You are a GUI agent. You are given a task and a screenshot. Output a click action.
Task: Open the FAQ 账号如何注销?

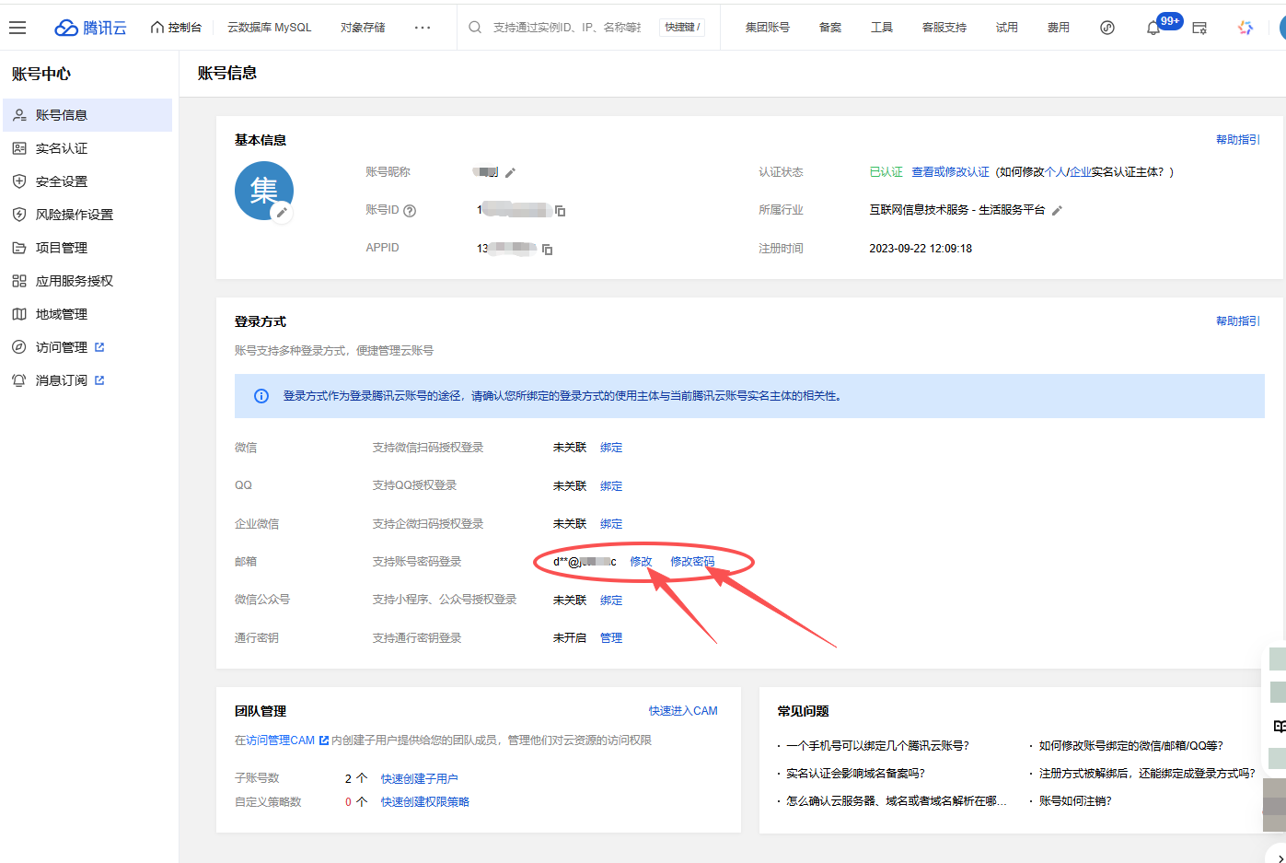[1075, 801]
